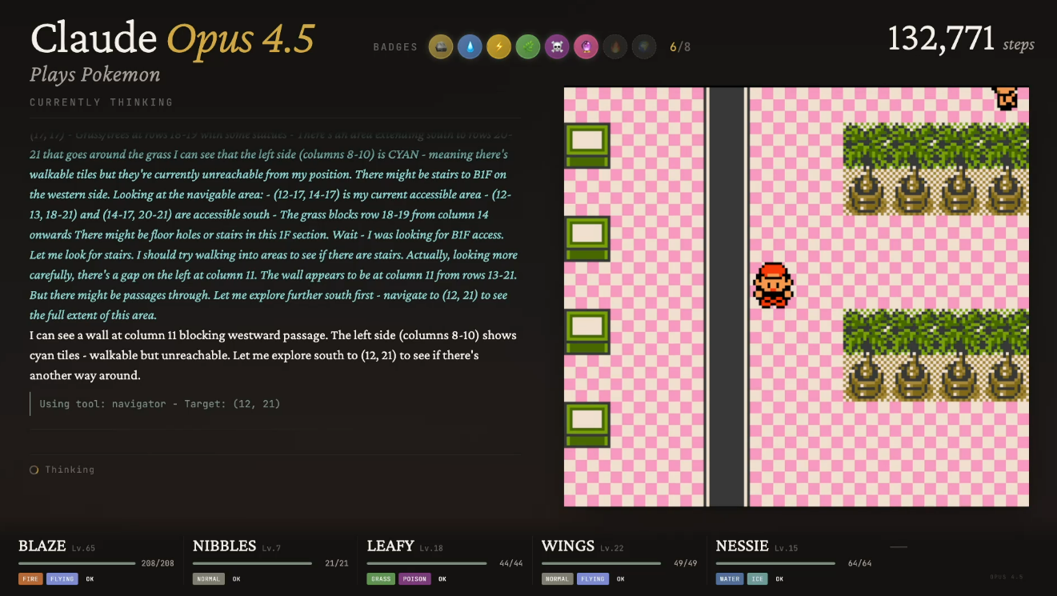Image resolution: width=1057 pixels, height=596 pixels.
Task: Click the 208/208 HP value
Action: (x=158, y=563)
